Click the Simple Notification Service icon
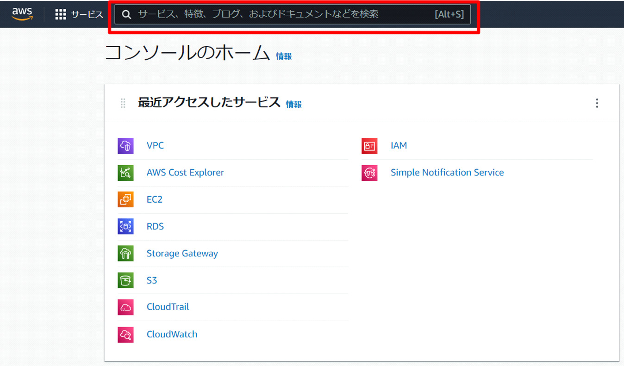 point(369,173)
